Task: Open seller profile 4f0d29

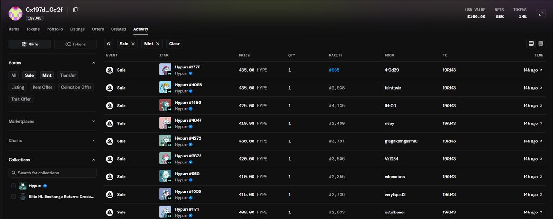Action: point(392,70)
